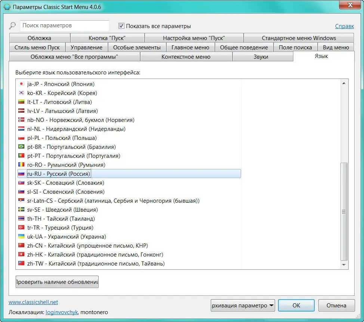Viewport: 364px width, 322px height.
Task: Switch to the "Поле поиска" tab
Action: 295,47
